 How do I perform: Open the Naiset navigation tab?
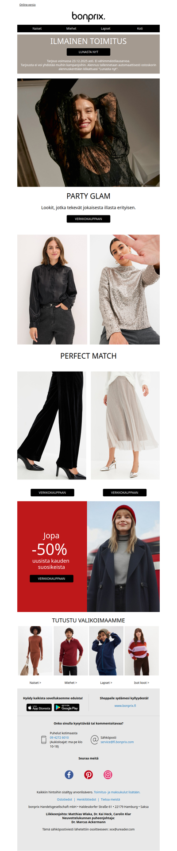[37, 28]
